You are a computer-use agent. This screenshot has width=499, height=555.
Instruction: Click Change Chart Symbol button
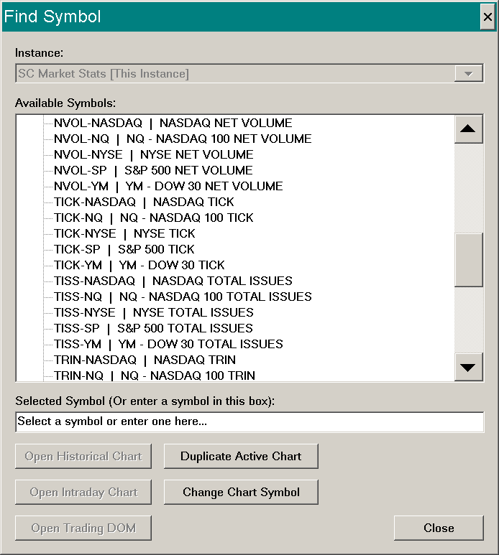pos(241,492)
